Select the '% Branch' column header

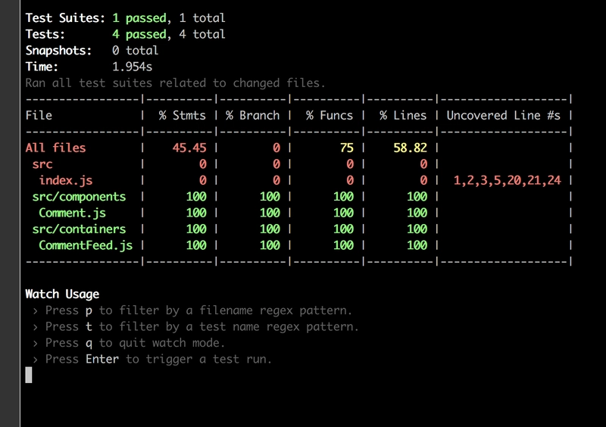click(252, 115)
